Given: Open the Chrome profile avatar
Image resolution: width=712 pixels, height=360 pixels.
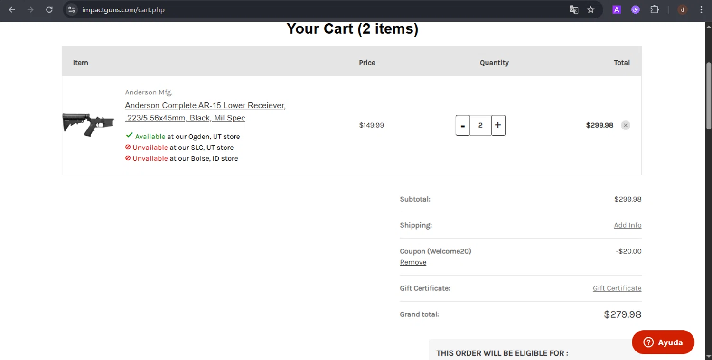Looking at the screenshot, I should [x=683, y=9].
